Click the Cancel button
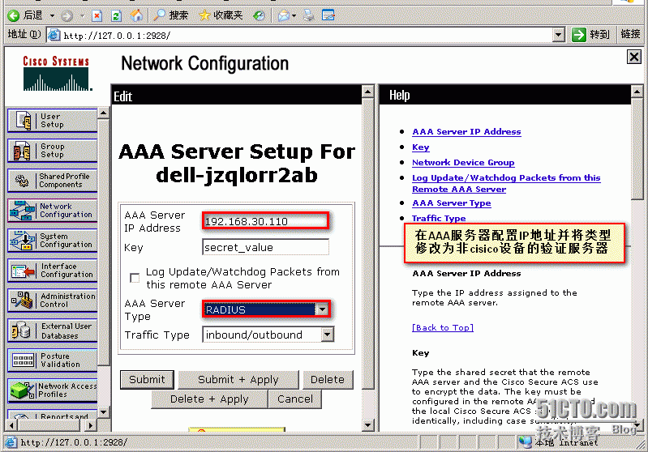 point(295,399)
